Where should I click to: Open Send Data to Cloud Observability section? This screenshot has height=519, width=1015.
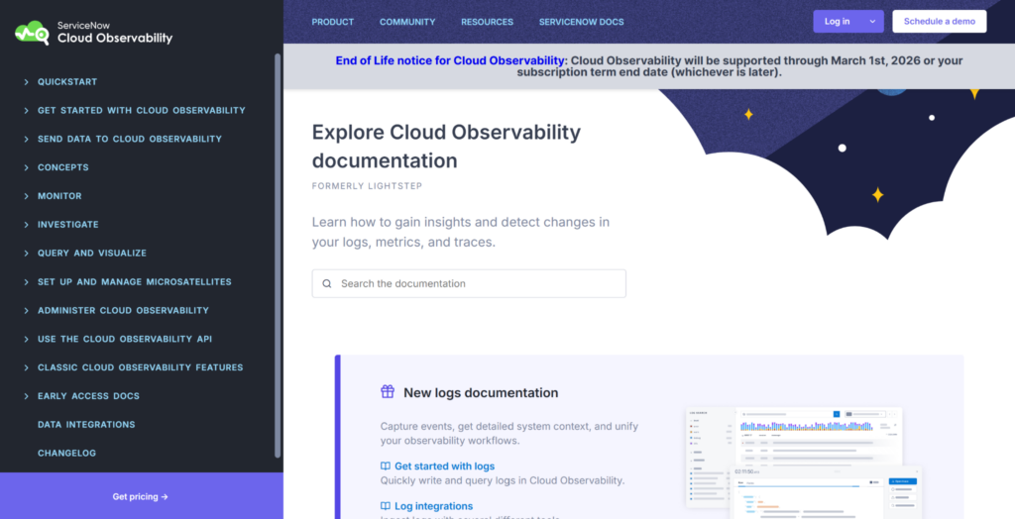130,139
